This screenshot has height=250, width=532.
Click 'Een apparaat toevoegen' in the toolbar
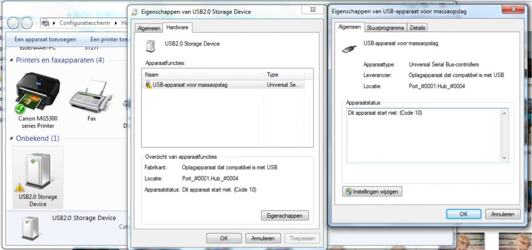45,39
